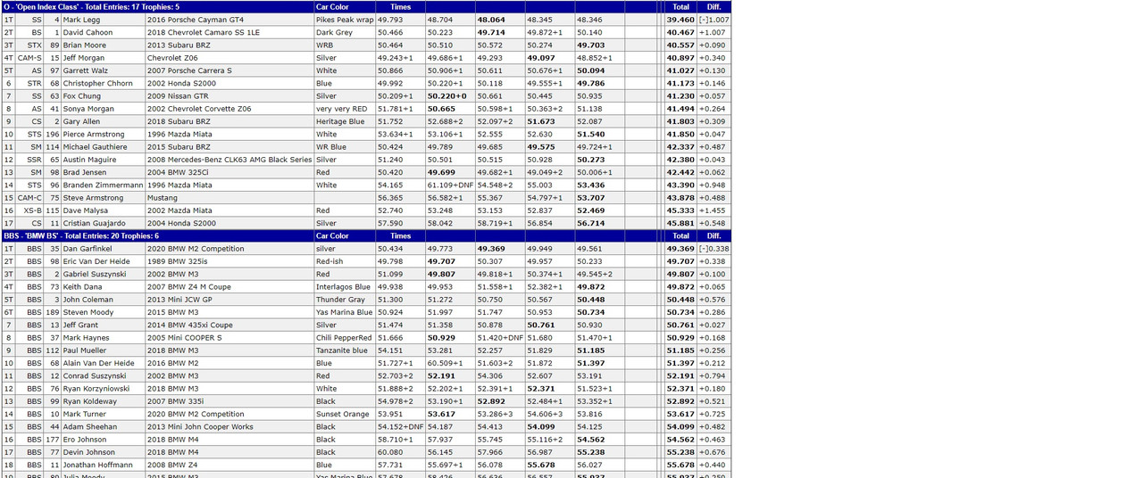
Task: Click on Adam Sheehan
Action: (89, 427)
